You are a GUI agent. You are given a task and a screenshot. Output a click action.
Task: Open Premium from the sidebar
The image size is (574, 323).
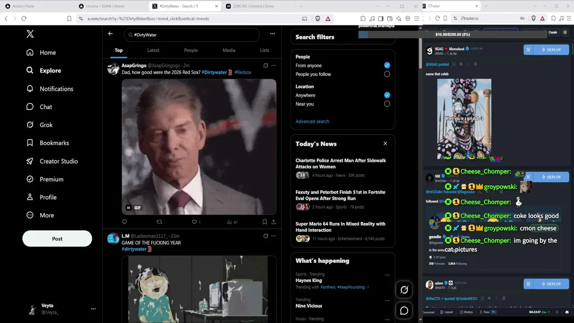point(45,179)
